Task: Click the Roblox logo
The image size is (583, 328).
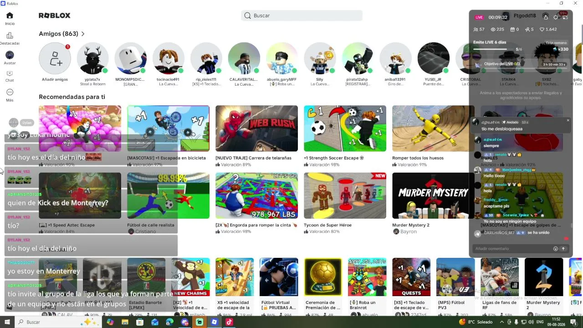Action: [55, 15]
